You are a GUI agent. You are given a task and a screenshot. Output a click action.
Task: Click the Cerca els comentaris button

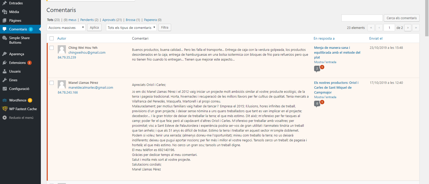[401, 18]
